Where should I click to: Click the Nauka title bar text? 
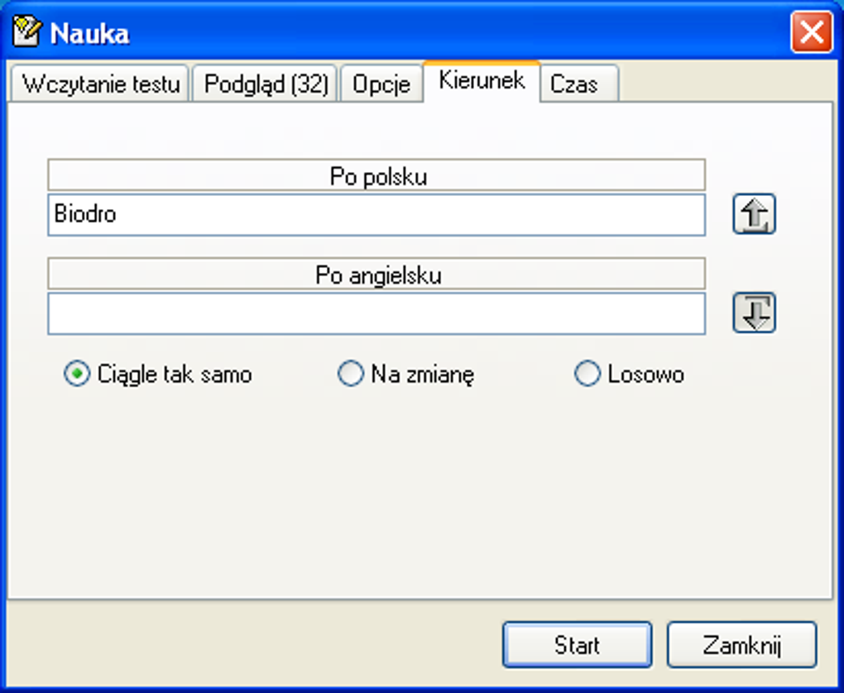point(89,33)
